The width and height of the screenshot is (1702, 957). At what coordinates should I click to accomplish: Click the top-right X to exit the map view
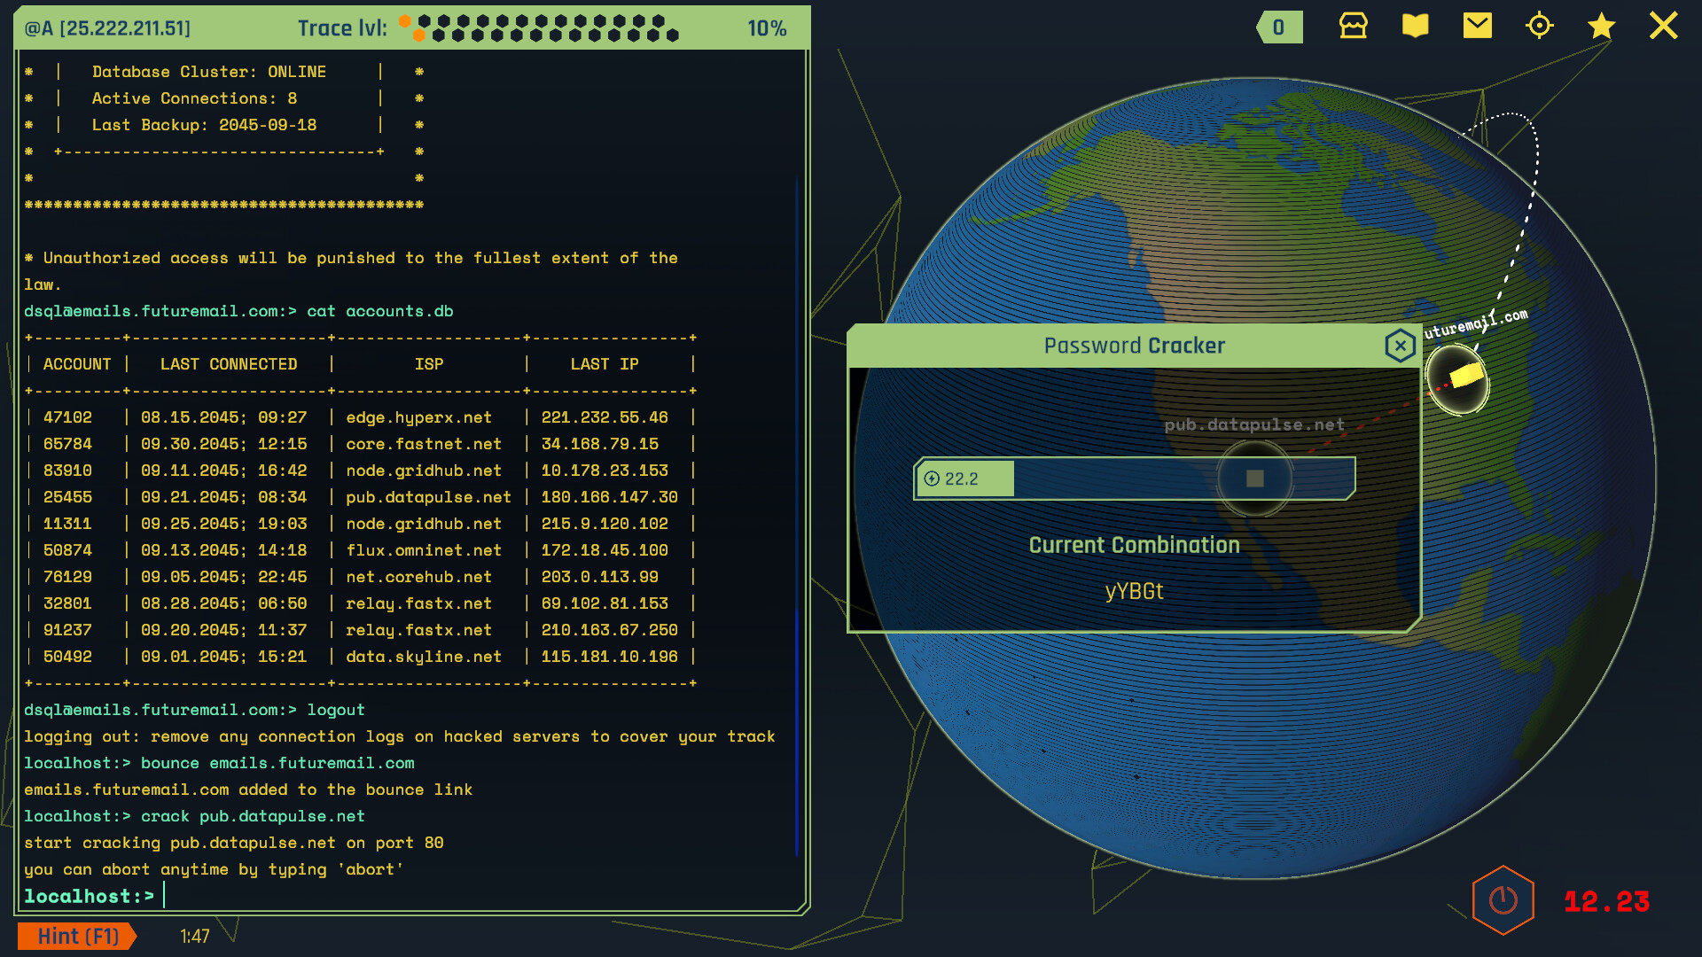(x=1664, y=26)
